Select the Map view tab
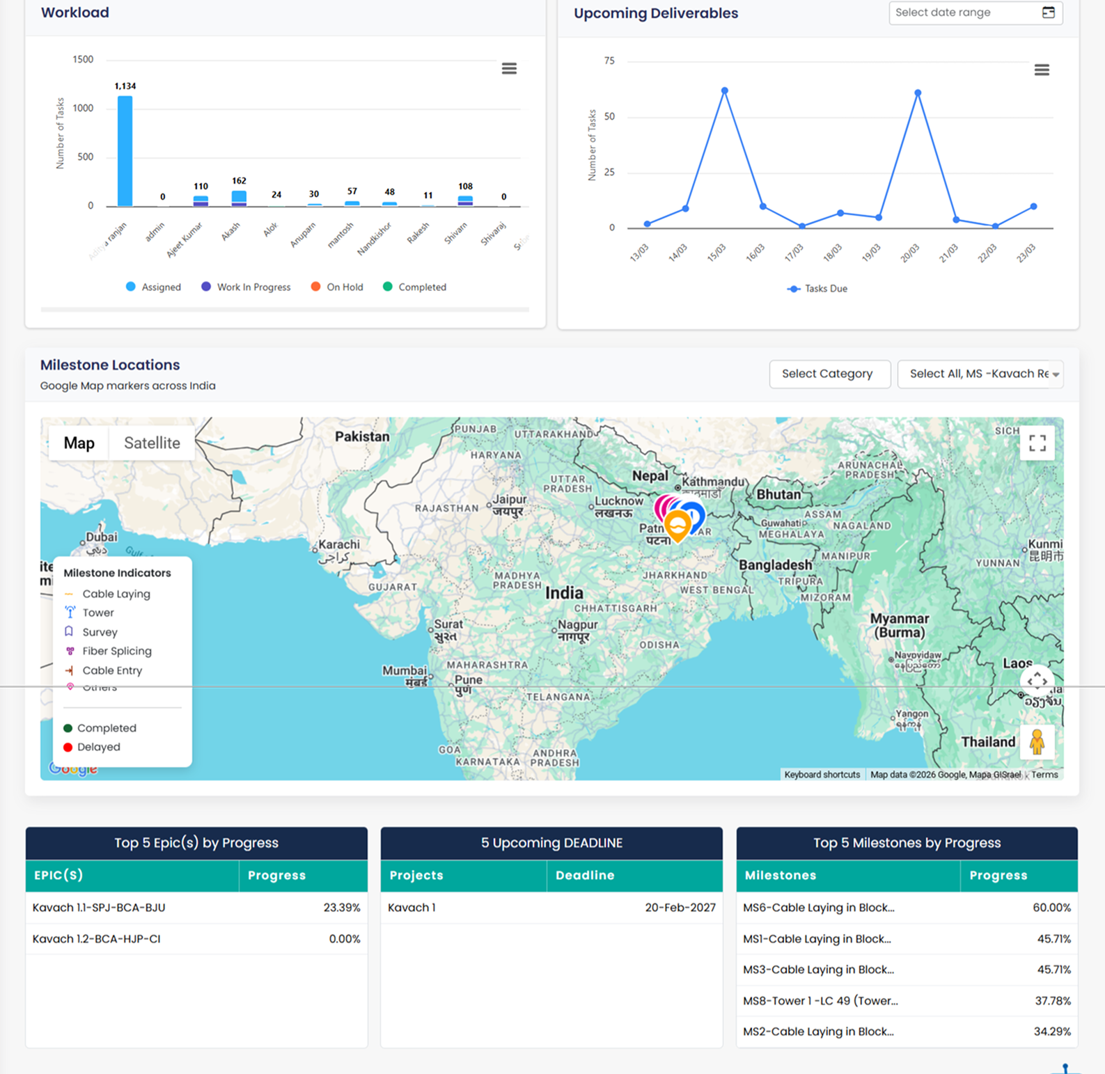 [79, 443]
